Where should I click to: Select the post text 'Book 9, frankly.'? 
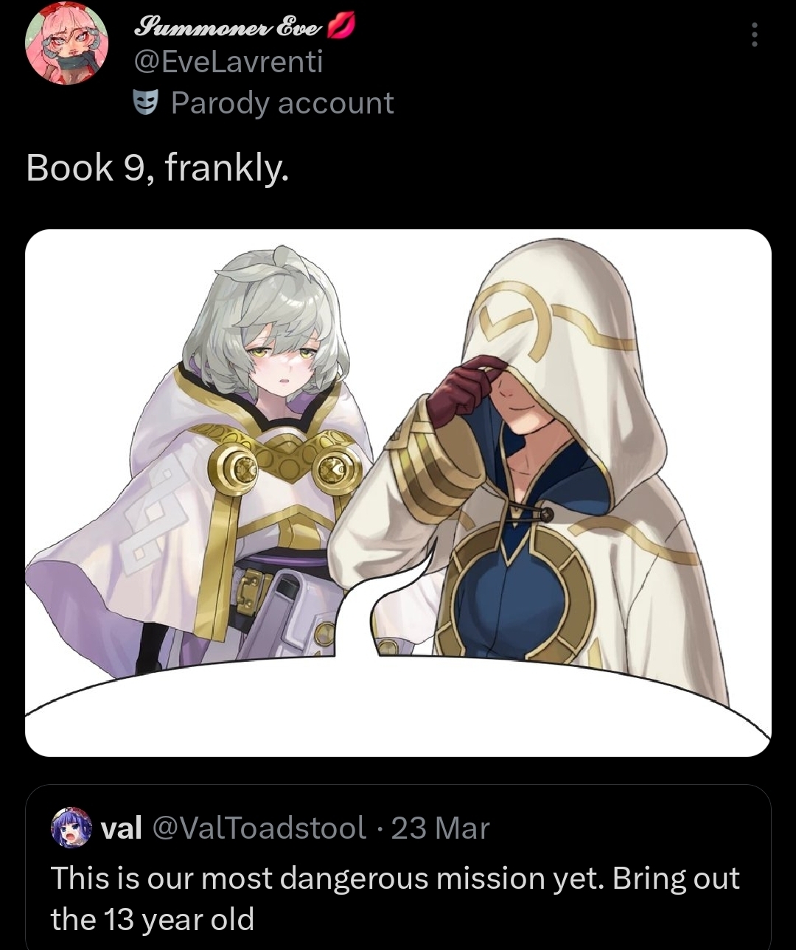(x=158, y=168)
